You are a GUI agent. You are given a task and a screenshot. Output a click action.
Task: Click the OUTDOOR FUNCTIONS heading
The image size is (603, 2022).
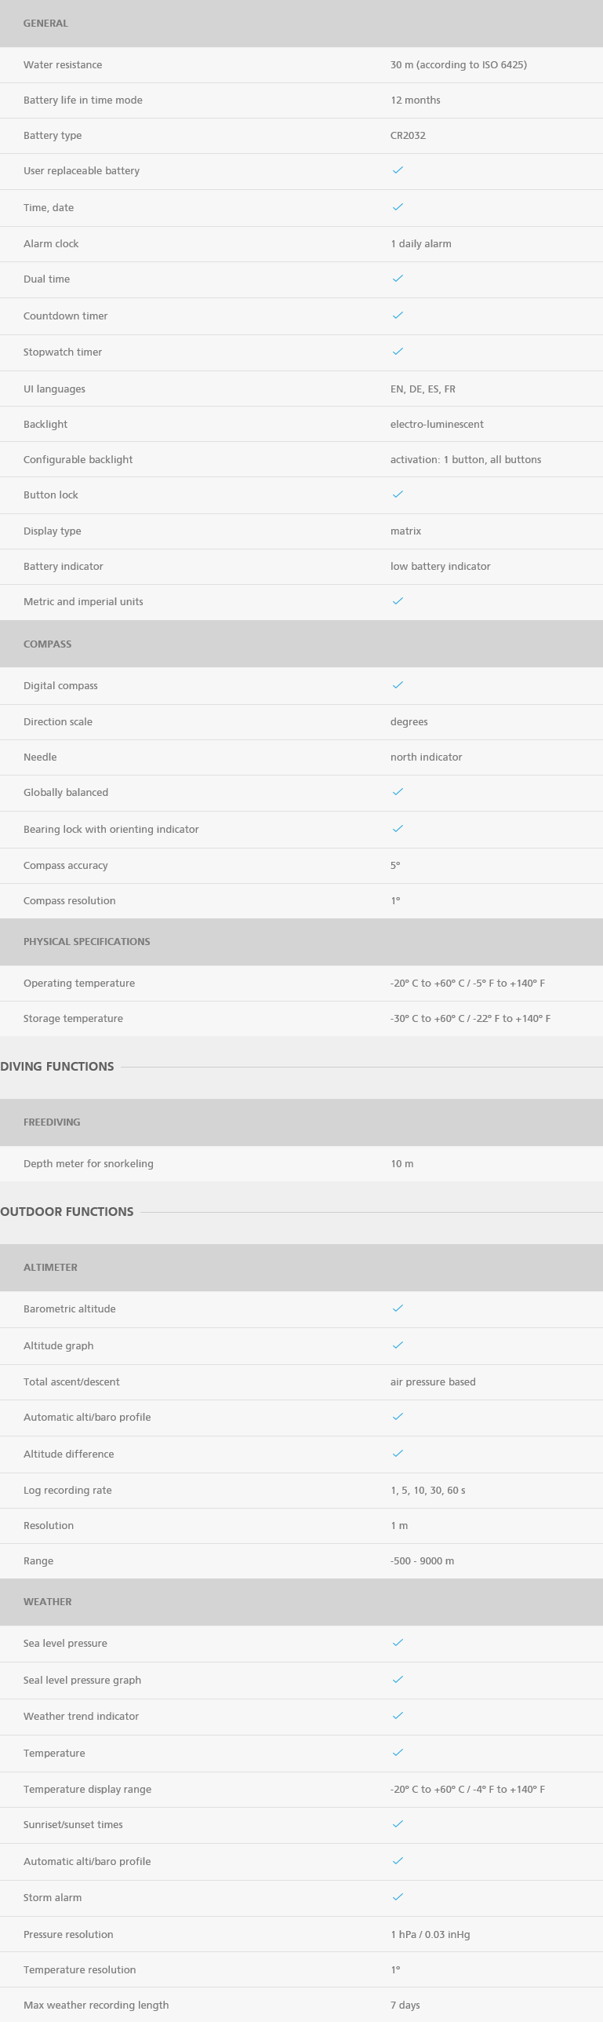tap(67, 1211)
